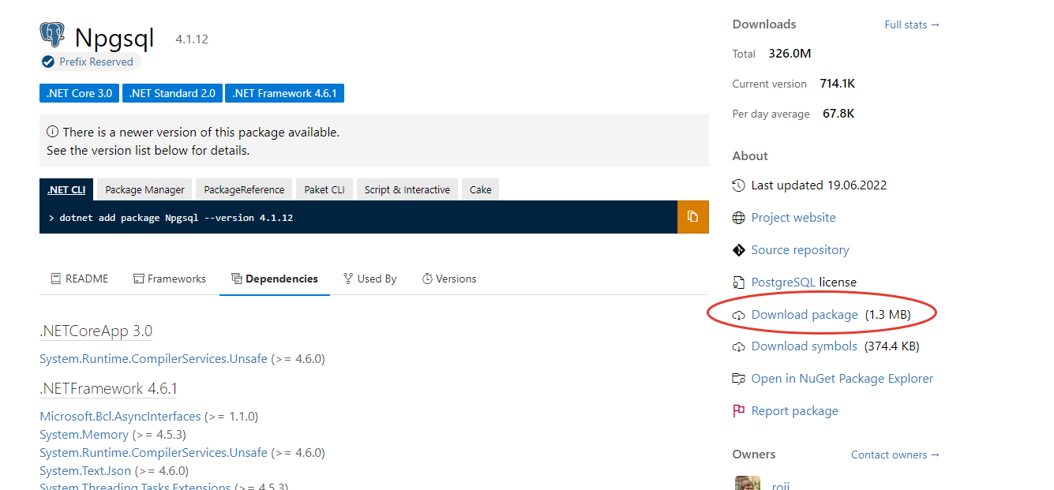The width and height of the screenshot is (1054, 490).
Task: Click the .NET Framework 4.6.1 badge
Action: pyautogui.click(x=284, y=93)
